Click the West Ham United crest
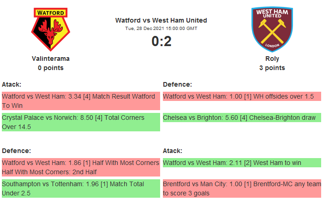Screen dimensions: 323x212 tap(272, 29)
